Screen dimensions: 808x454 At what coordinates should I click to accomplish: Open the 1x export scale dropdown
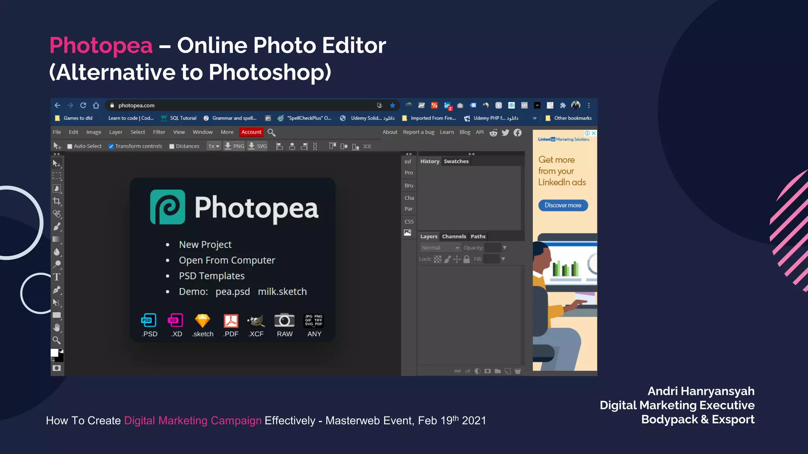pos(214,146)
